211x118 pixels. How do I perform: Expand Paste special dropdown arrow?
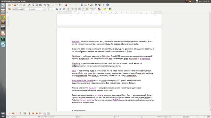pos(63,5)
